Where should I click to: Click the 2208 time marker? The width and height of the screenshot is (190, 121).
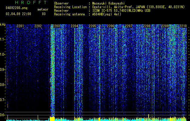click(147, 26)
